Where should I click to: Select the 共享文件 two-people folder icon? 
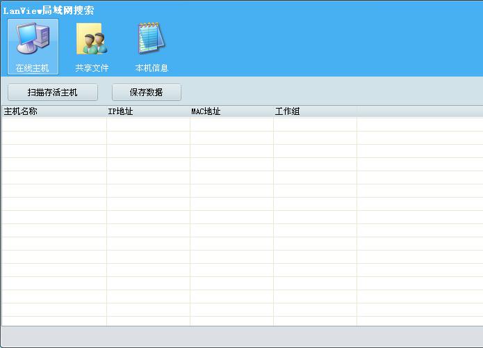pyautogui.click(x=92, y=38)
